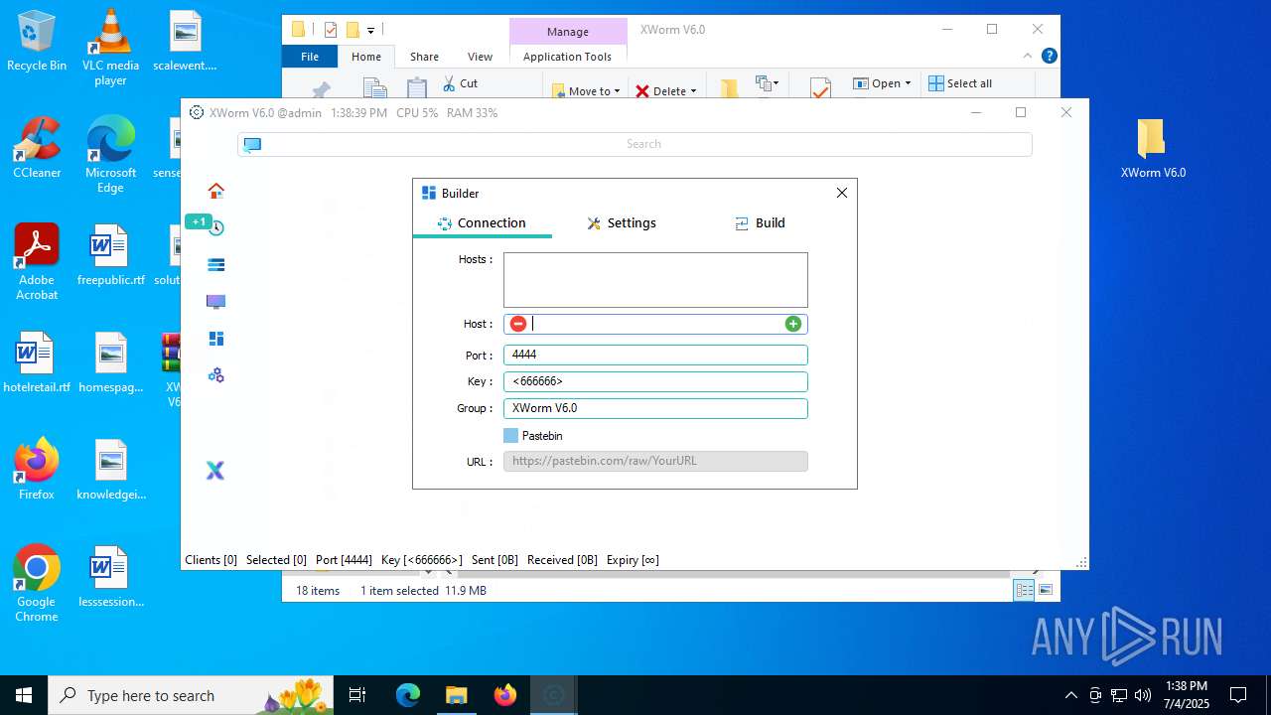
Task: Open Microsoft Edge desktop shortcut
Action: (110, 154)
